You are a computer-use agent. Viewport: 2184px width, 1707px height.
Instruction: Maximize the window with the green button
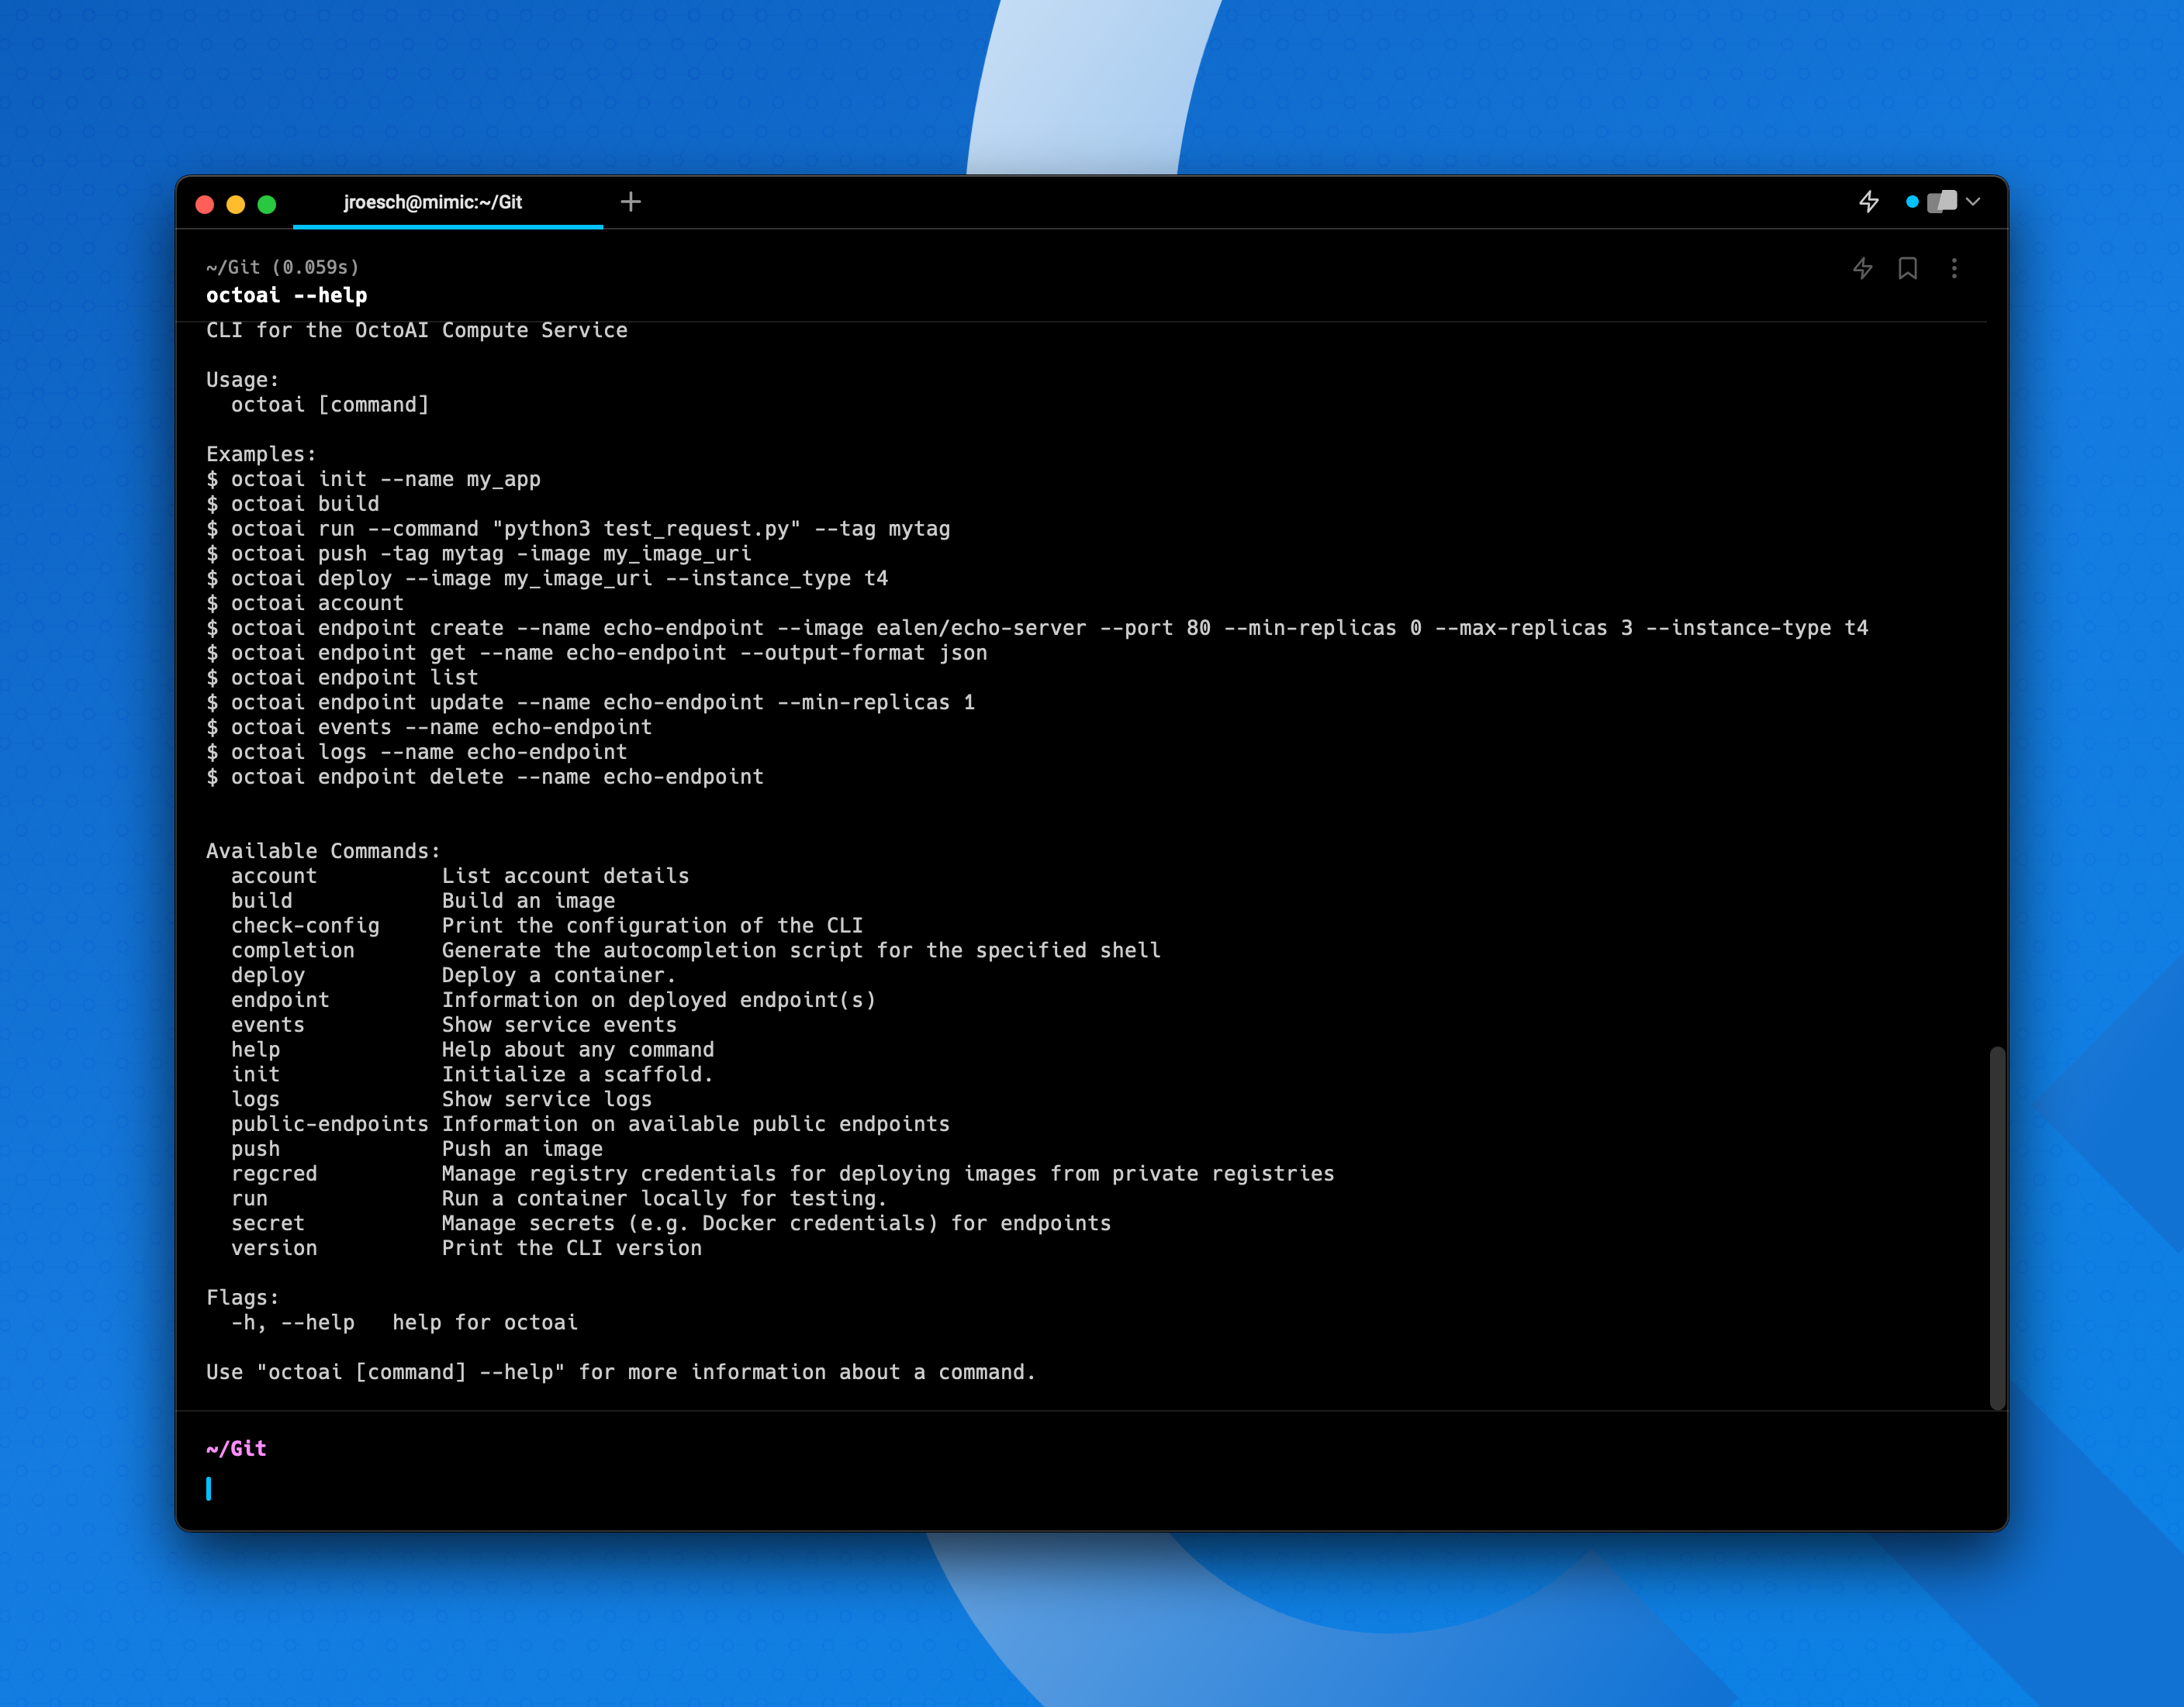pyautogui.click(x=267, y=204)
